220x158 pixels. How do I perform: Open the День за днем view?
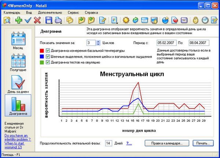(x=18, y=84)
